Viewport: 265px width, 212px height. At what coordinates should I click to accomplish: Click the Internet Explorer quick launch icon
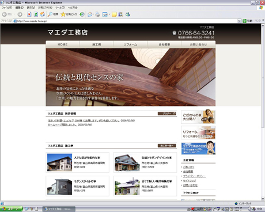click(26, 209)
